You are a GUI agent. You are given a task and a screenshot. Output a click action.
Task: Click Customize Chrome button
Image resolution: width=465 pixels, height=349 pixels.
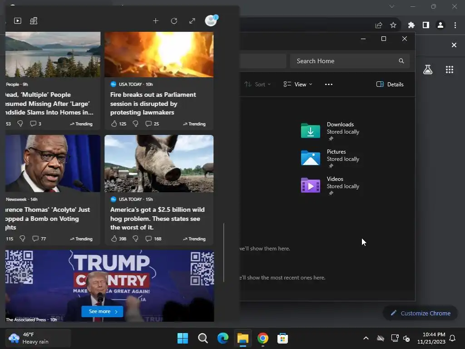420,313
